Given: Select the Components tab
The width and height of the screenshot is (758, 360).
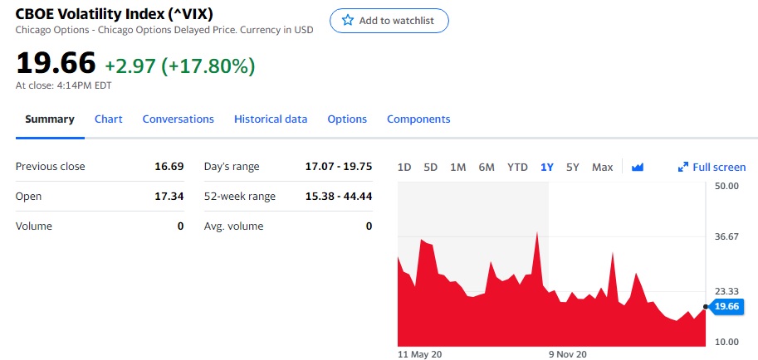Looking at the screenshot, I should (x=418, y=119).
